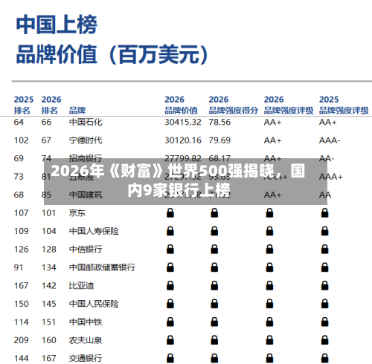Click the 2026 品牌价值 lock for 比亚迪

pos(170,285)
